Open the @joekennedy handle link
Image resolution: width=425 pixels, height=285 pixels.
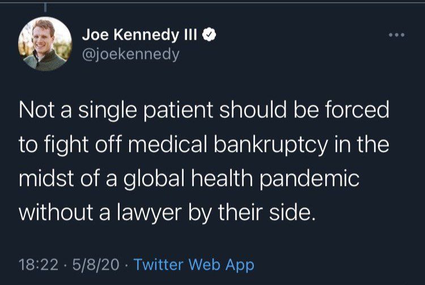pos(130,54)
